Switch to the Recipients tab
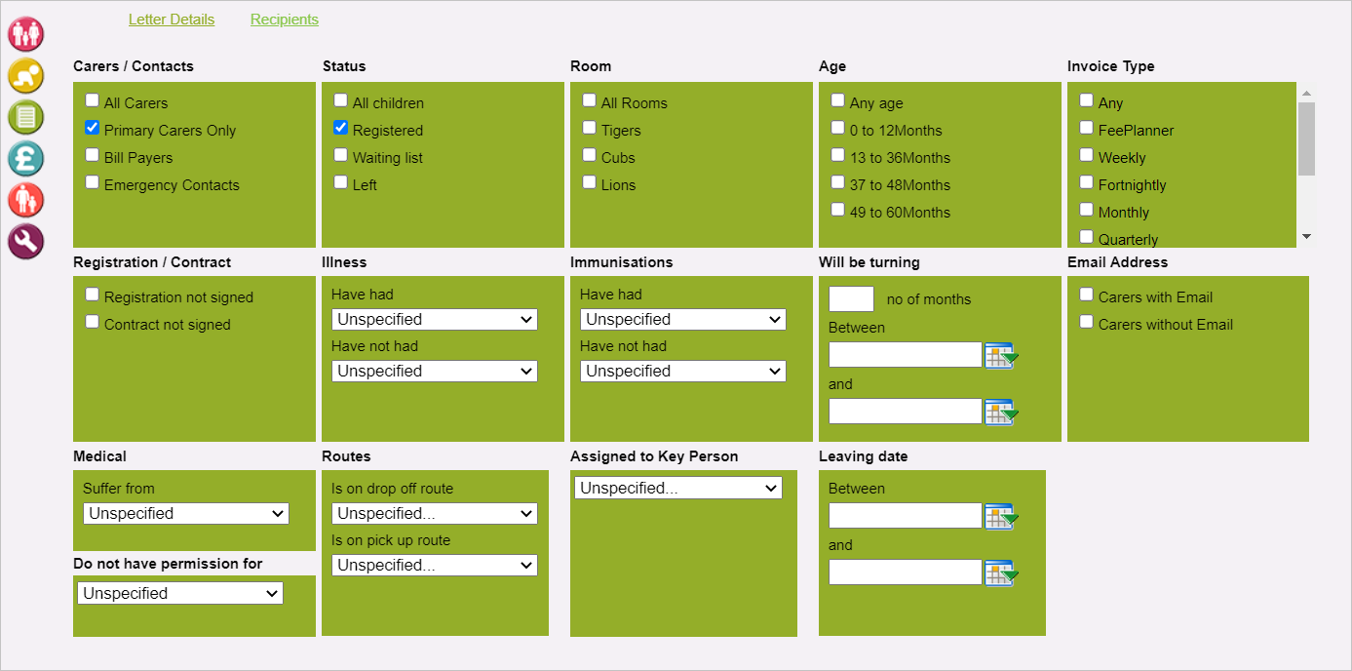 [285, 20]
